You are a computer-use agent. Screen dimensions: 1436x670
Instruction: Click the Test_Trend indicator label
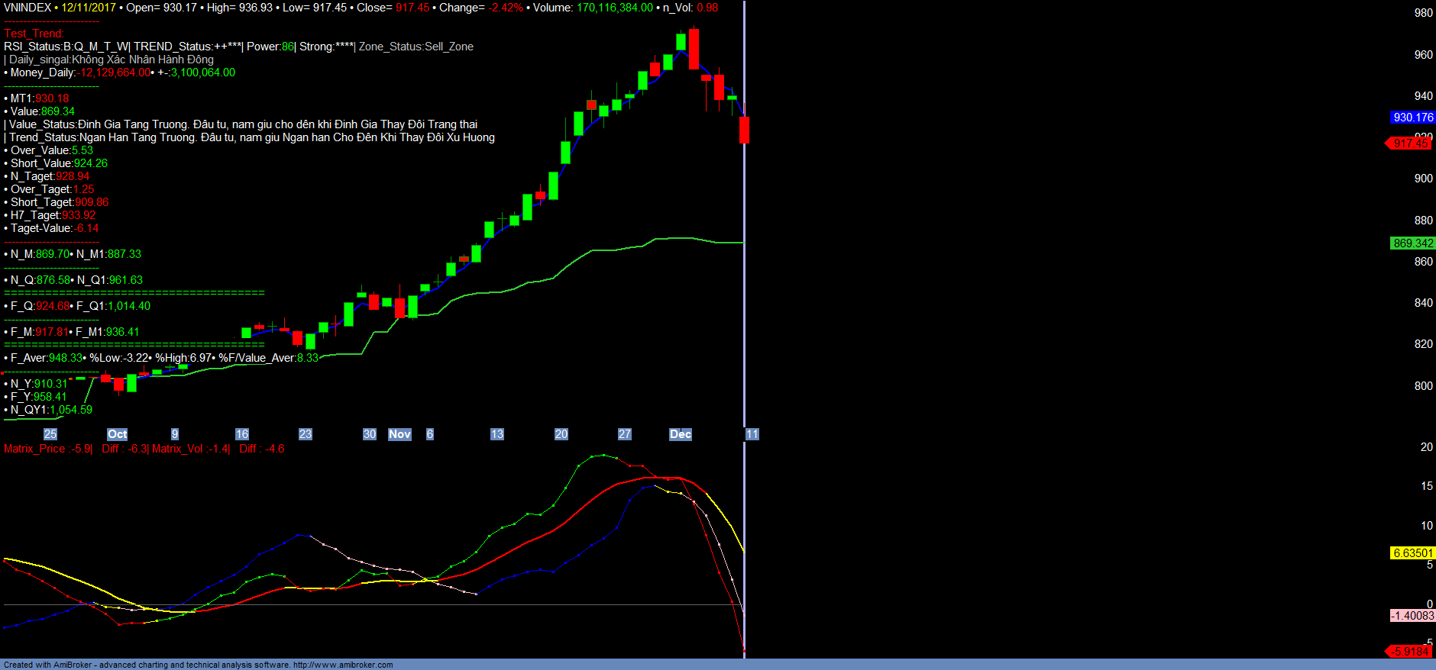click(34, 34)
